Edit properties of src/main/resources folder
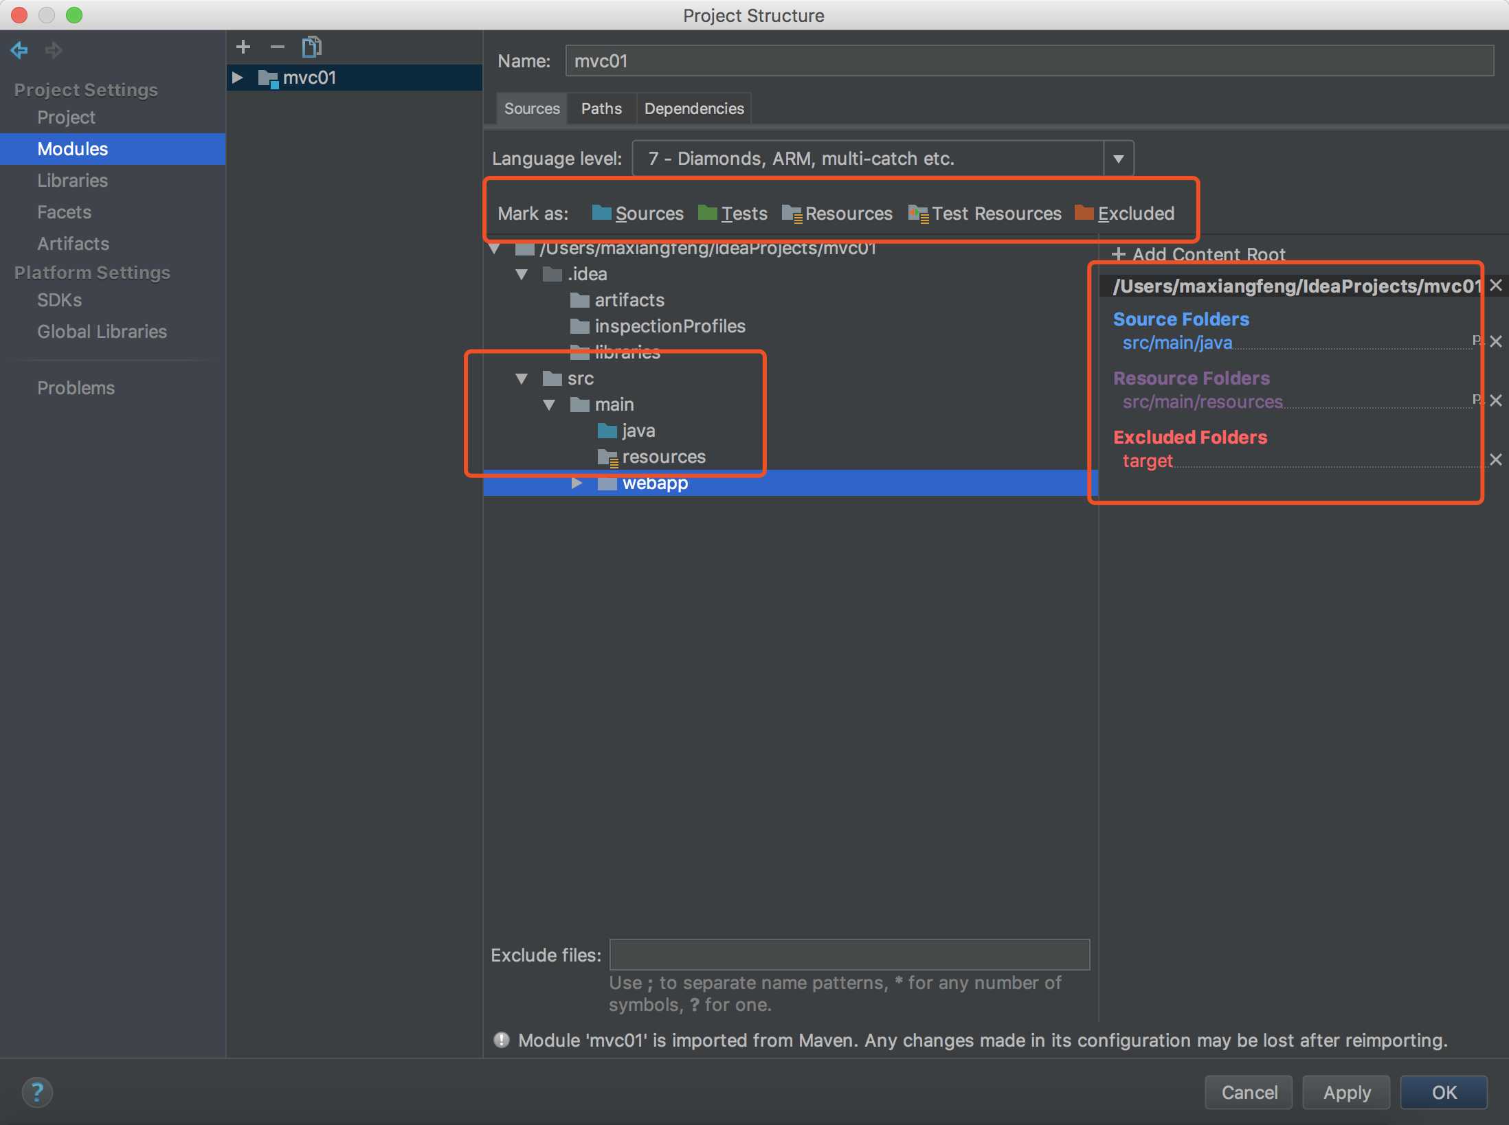 (1477, 399)
